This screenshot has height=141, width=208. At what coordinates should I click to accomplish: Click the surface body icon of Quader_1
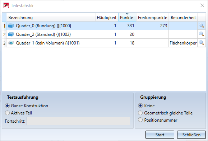click(11, 43)
